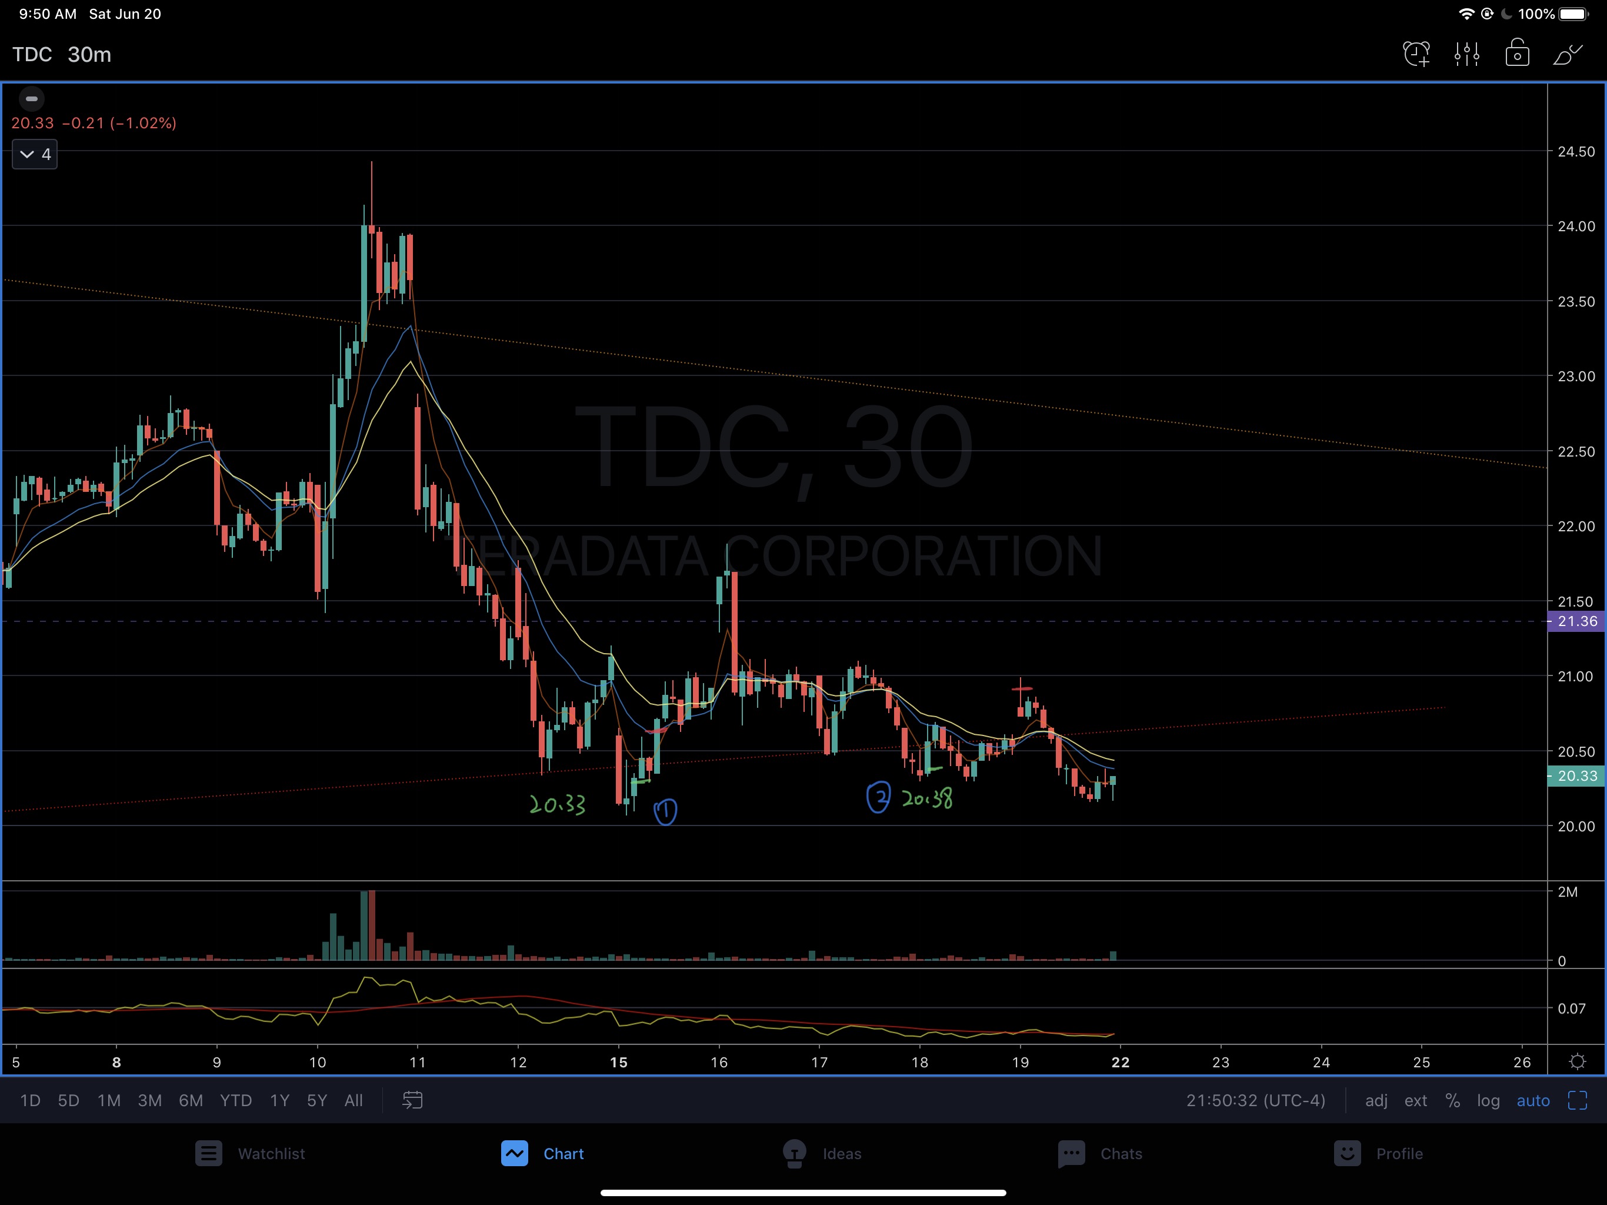1607x1205 pixels.
Task: Tap the Watchlist list icon
Action: 208,1153
